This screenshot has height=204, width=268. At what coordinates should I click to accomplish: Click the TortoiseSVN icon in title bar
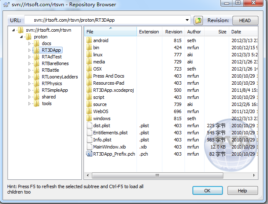tap(6, 5)
